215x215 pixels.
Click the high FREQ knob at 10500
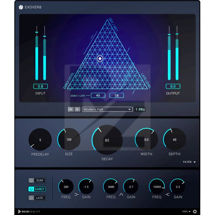(157, 186)
